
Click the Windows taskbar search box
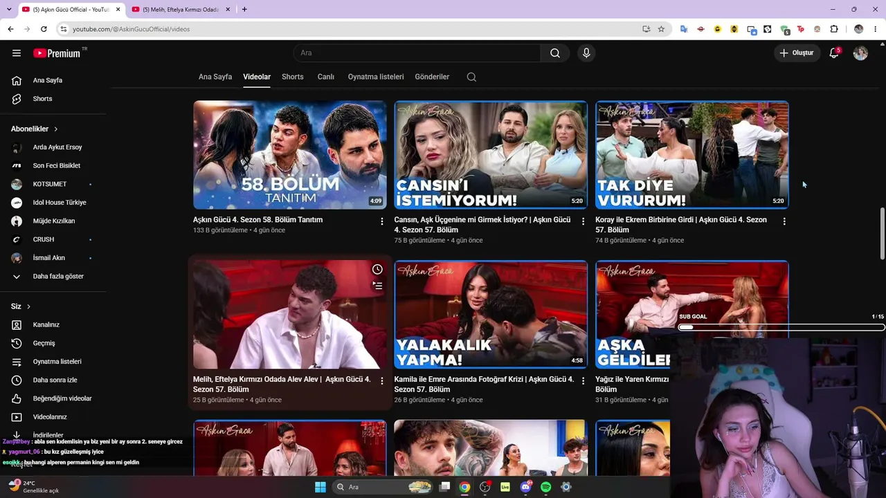[x=384, y=487]
